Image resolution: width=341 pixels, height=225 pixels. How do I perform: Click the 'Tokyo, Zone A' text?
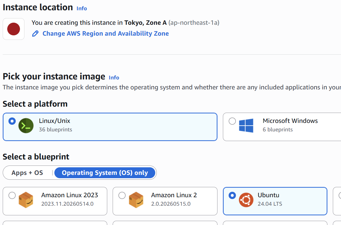click(x=146, y=23)
